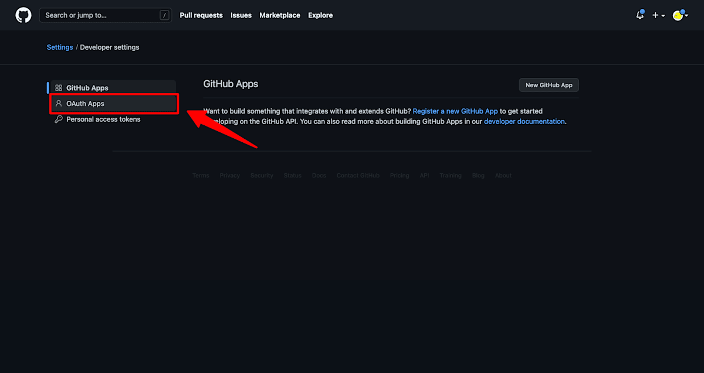This screenshot has height=373, width=704.
Task: Open Explore from top navigation
Action: pyautogui.click(x=320, y=15)
